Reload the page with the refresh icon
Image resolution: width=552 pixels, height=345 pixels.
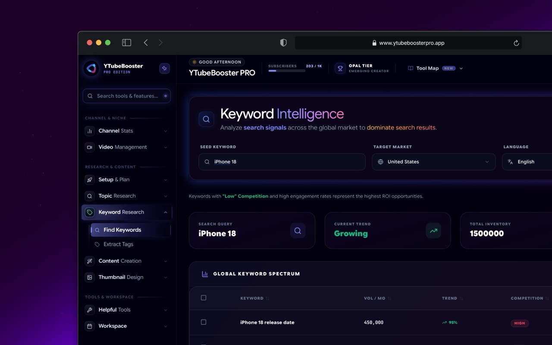click(516, 43)
